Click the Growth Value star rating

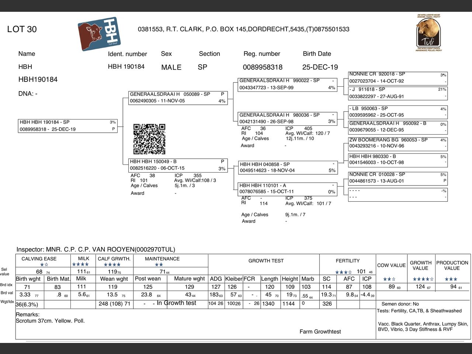click(x=423, y=279)
